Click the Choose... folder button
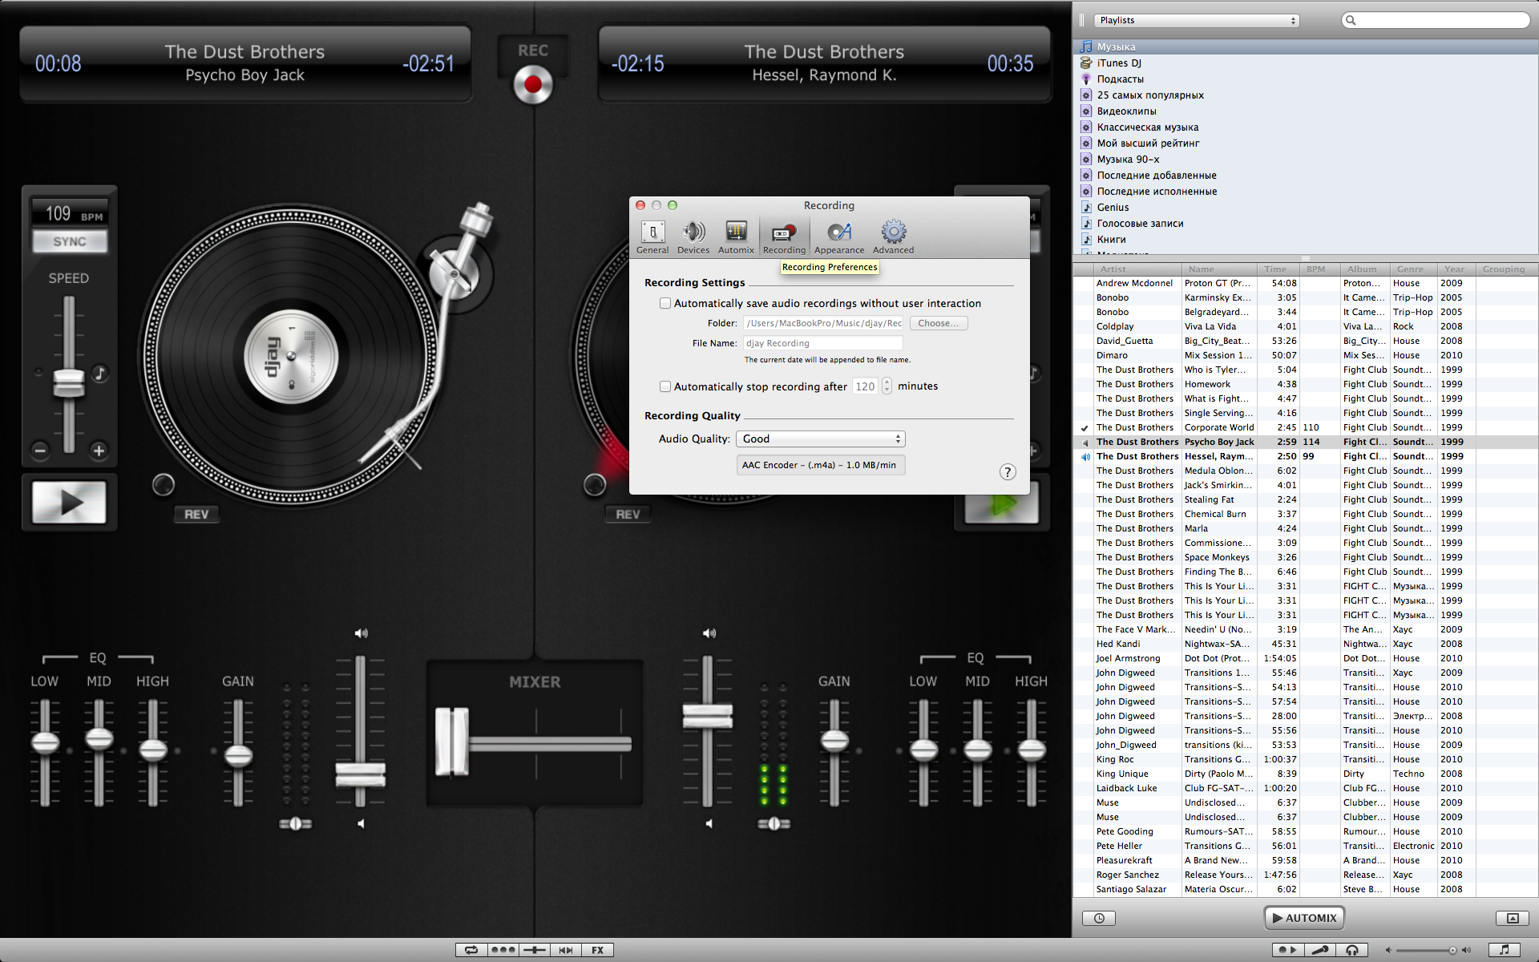 [939, 323]
